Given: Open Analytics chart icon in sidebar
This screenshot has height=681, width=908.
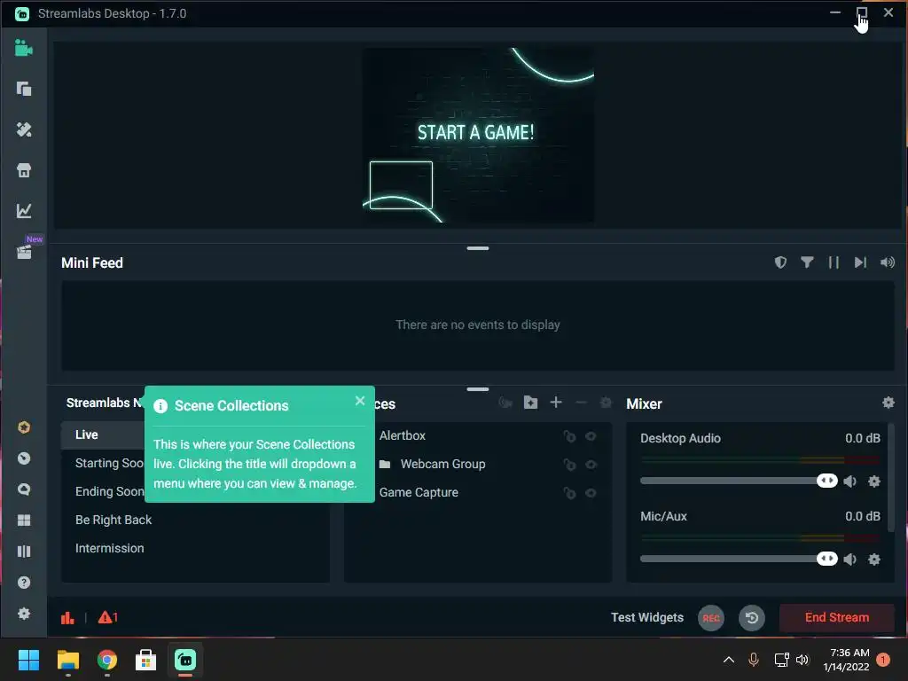Looking at the screenshot, I should click(x=24, y=211).
